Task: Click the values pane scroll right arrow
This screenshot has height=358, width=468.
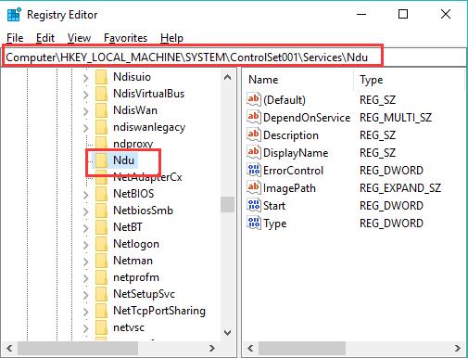Action: (458, 349)
